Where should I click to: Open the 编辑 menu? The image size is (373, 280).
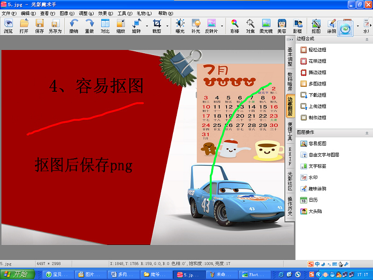(x=28, y=14)
